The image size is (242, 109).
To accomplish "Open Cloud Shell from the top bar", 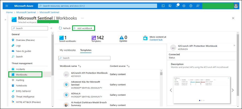I will click(163, 6).
